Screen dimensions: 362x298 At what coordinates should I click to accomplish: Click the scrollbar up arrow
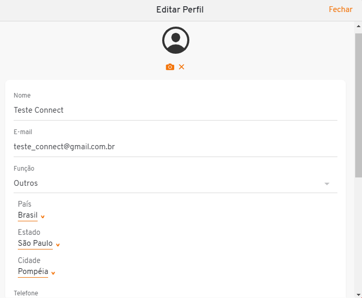(358, 26)
